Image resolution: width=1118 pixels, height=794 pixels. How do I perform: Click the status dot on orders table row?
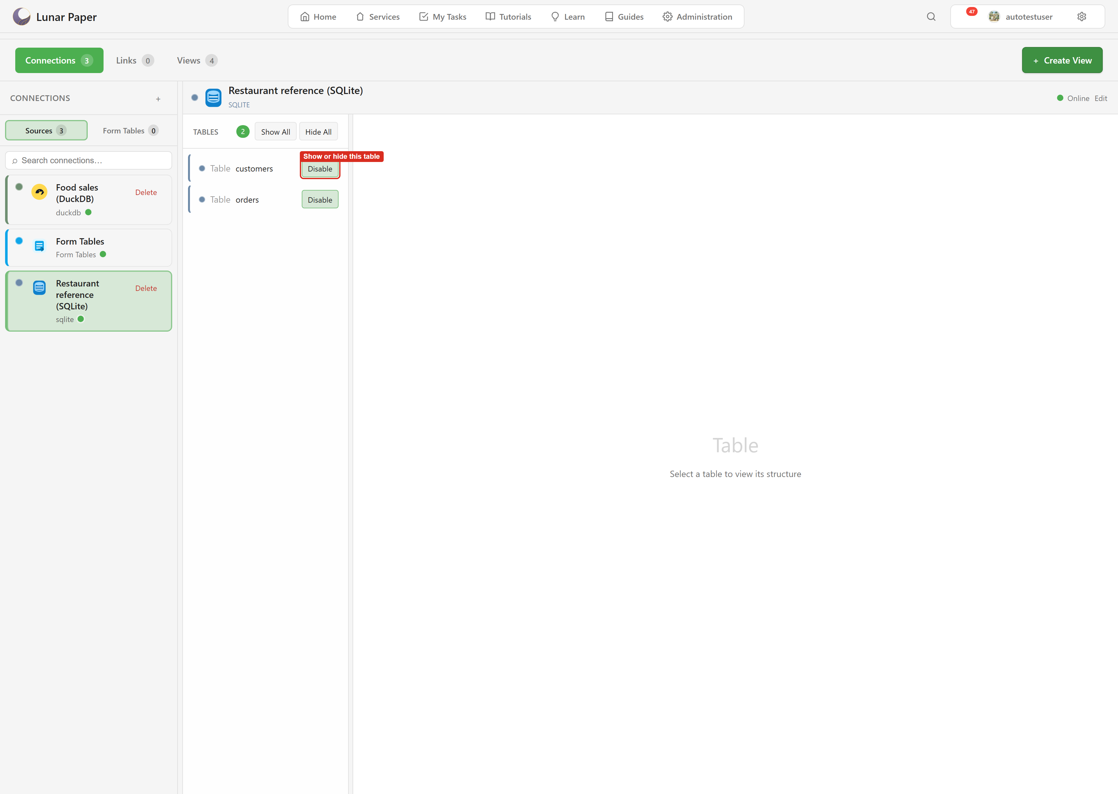click(202, 199)
